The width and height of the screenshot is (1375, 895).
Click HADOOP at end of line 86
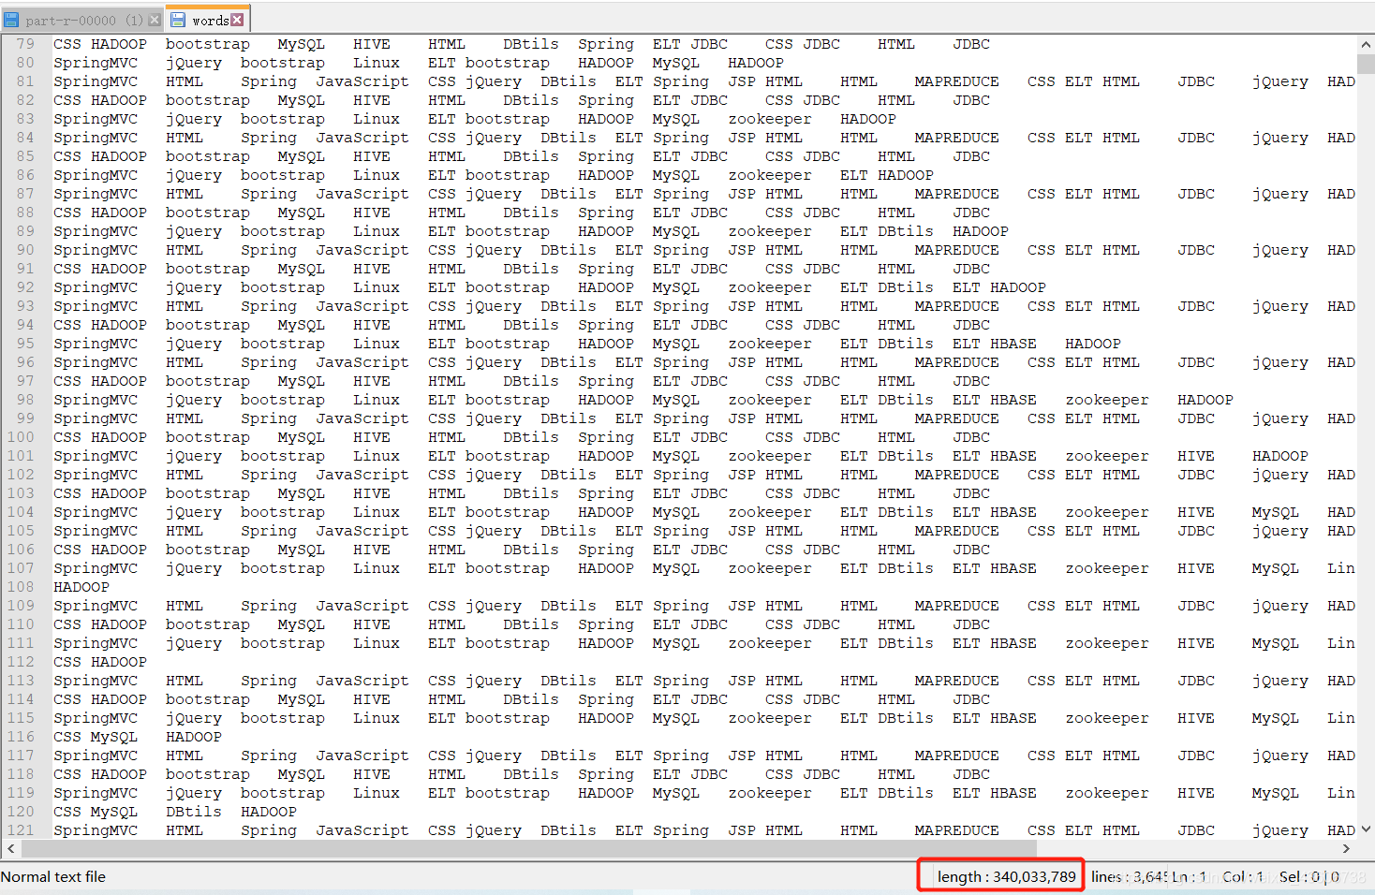point(906,175)
